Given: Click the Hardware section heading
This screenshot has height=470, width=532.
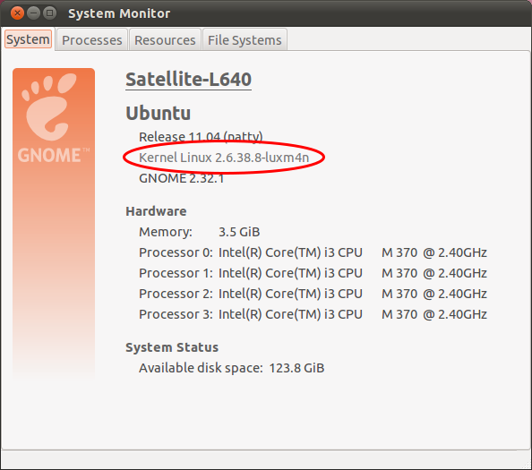Looking at the screenshot, I should 156,211.
